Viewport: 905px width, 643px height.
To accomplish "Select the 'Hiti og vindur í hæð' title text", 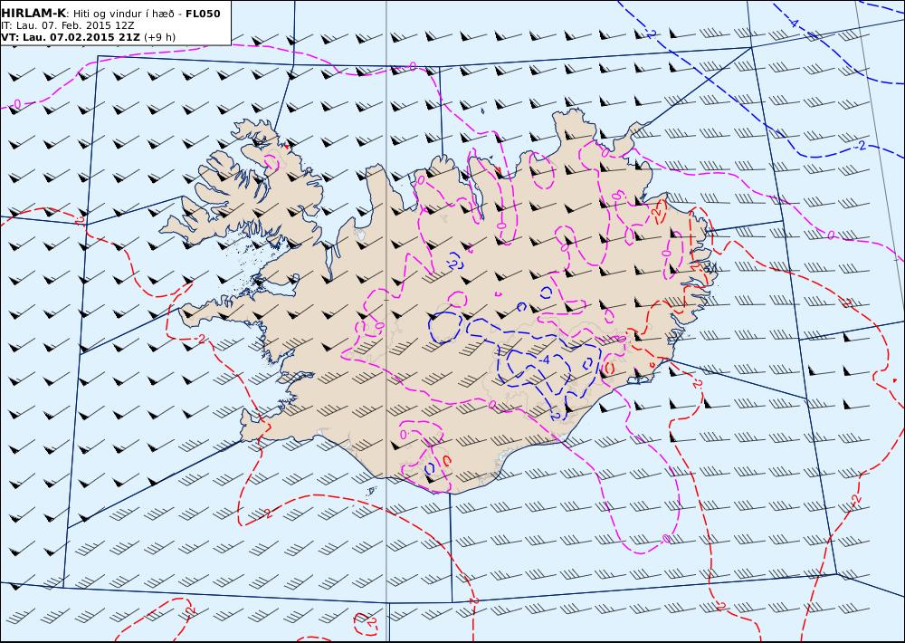I will (123, 14).
